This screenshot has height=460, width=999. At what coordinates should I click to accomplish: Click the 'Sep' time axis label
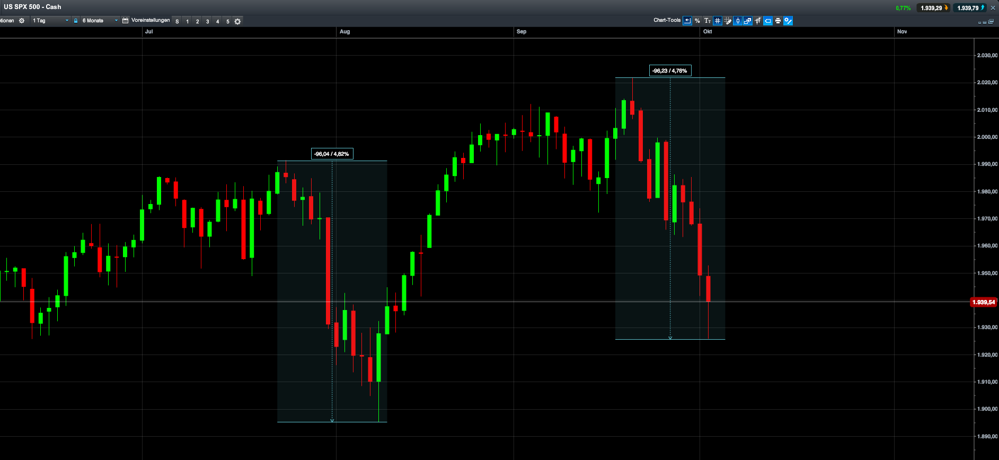(x=521, y=32)
